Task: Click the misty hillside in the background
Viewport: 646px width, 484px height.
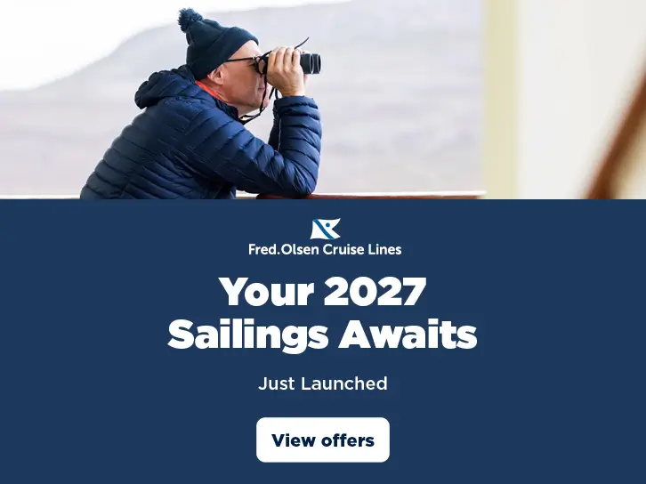Action: (395, 103)
